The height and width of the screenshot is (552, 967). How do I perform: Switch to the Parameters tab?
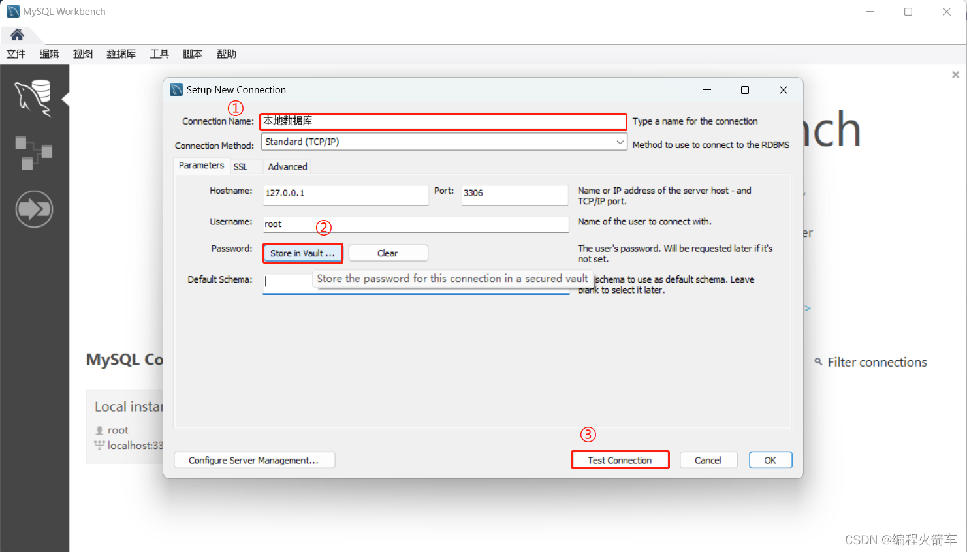pyautogui.click(x=201, y=166)
